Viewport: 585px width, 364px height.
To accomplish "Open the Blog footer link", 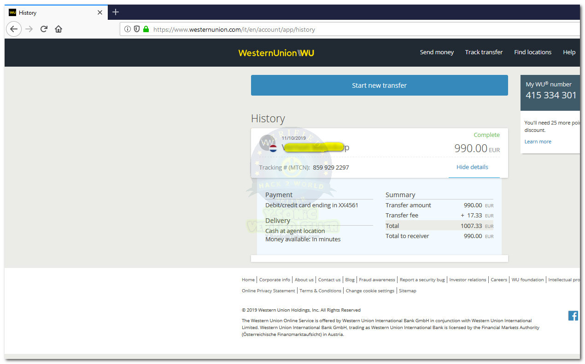I will point(350,279).
